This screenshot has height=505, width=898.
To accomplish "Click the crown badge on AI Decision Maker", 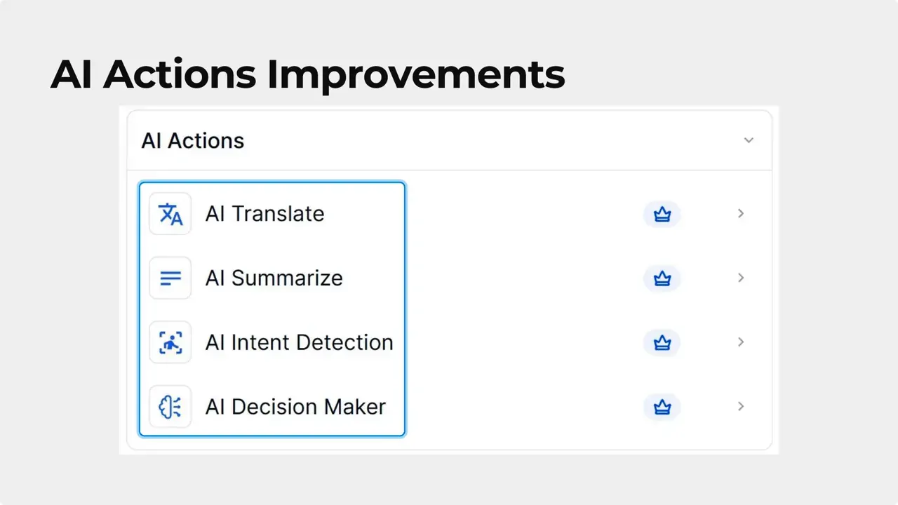I will coord(662,407).
